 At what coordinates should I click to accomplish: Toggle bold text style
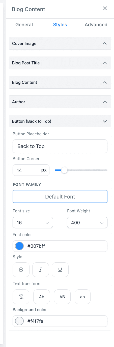tap(21, 269)
